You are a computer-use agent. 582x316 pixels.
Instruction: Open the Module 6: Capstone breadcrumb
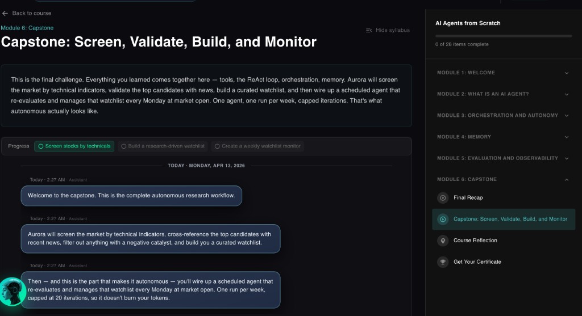point(27,28)
